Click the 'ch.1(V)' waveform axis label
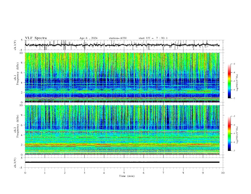The height and width of the screenshot is (194, 251). [15, 45]
